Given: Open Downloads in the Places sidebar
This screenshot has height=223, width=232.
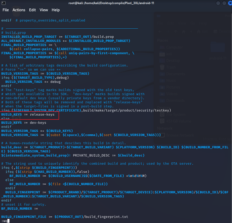Looking at the screenshot, I should click(x=175, y=101).
